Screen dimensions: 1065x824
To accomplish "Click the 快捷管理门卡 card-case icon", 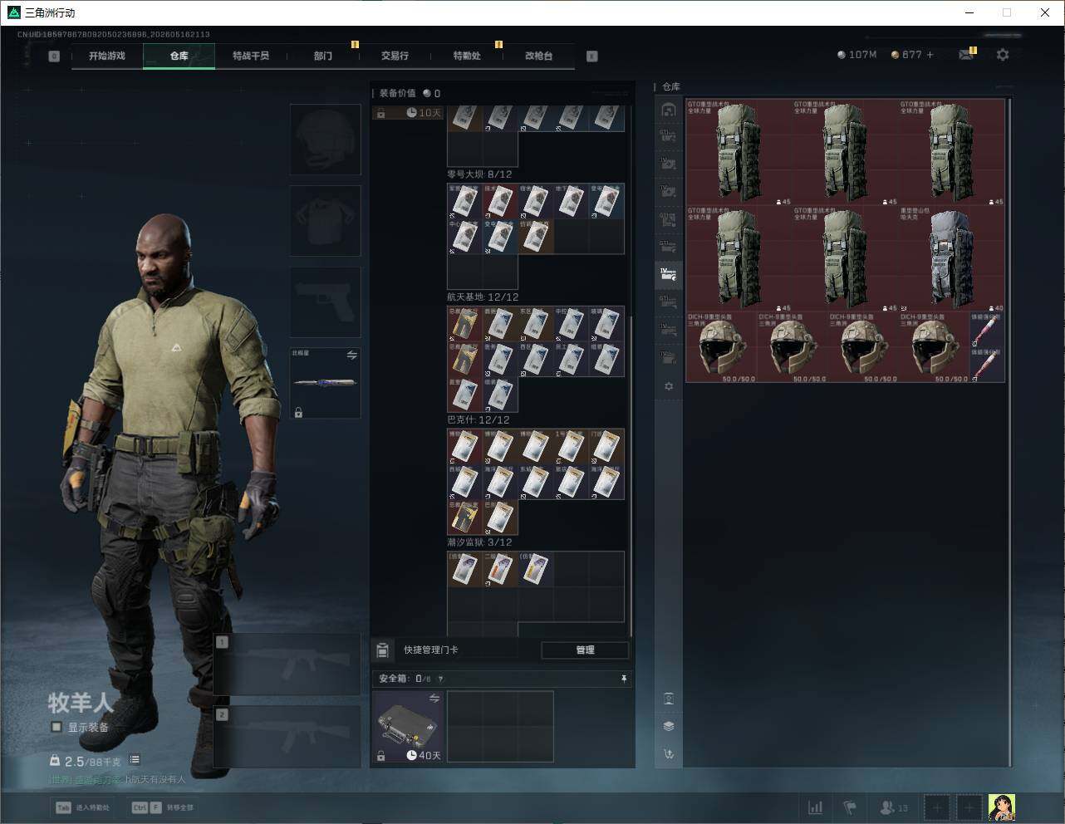I will 383,650.
